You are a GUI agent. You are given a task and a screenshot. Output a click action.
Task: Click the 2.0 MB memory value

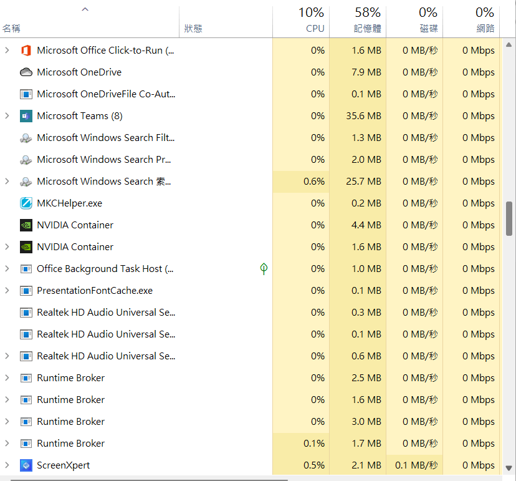pyautogui.click(x=366, y=160)
